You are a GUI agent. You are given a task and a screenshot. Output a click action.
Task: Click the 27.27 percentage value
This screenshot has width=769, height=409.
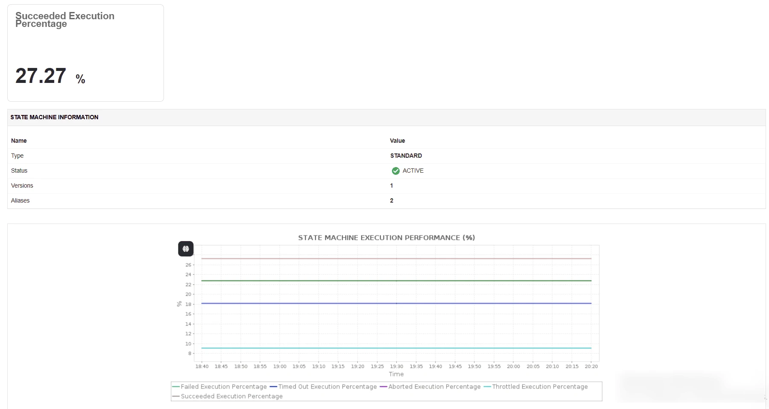(41, 76)
